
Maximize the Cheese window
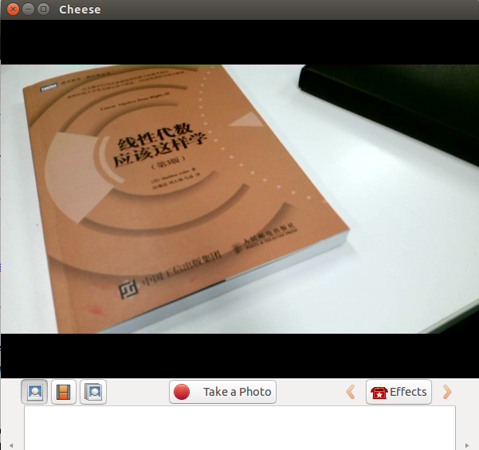[43, 9]
